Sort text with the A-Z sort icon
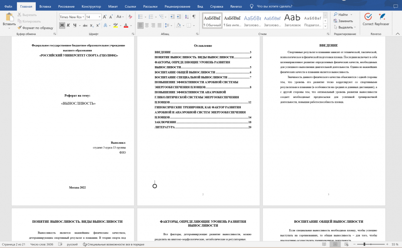 pyautogui.click(x=187, y=17)
